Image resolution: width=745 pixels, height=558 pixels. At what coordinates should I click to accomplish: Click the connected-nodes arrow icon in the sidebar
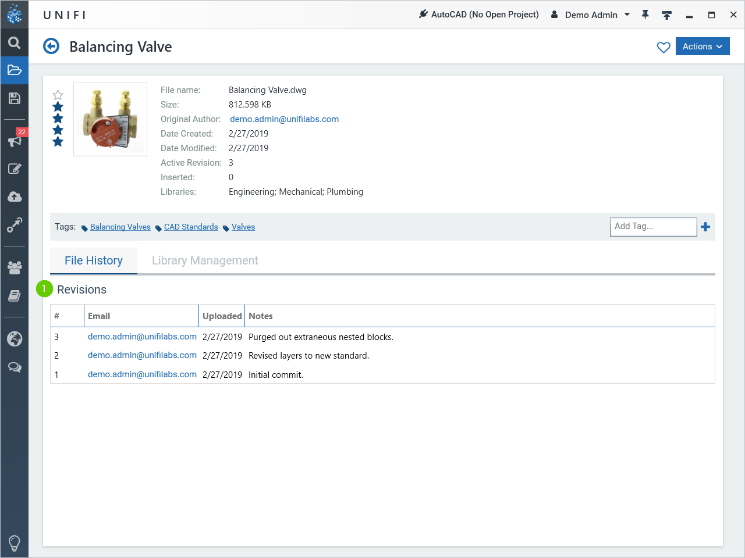[x=15, y=225]
